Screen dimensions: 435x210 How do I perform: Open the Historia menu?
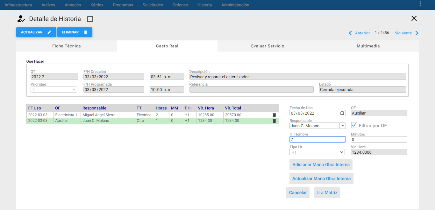click(204, 5)
